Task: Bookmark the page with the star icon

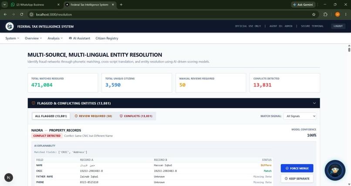Action: (314, 14)
